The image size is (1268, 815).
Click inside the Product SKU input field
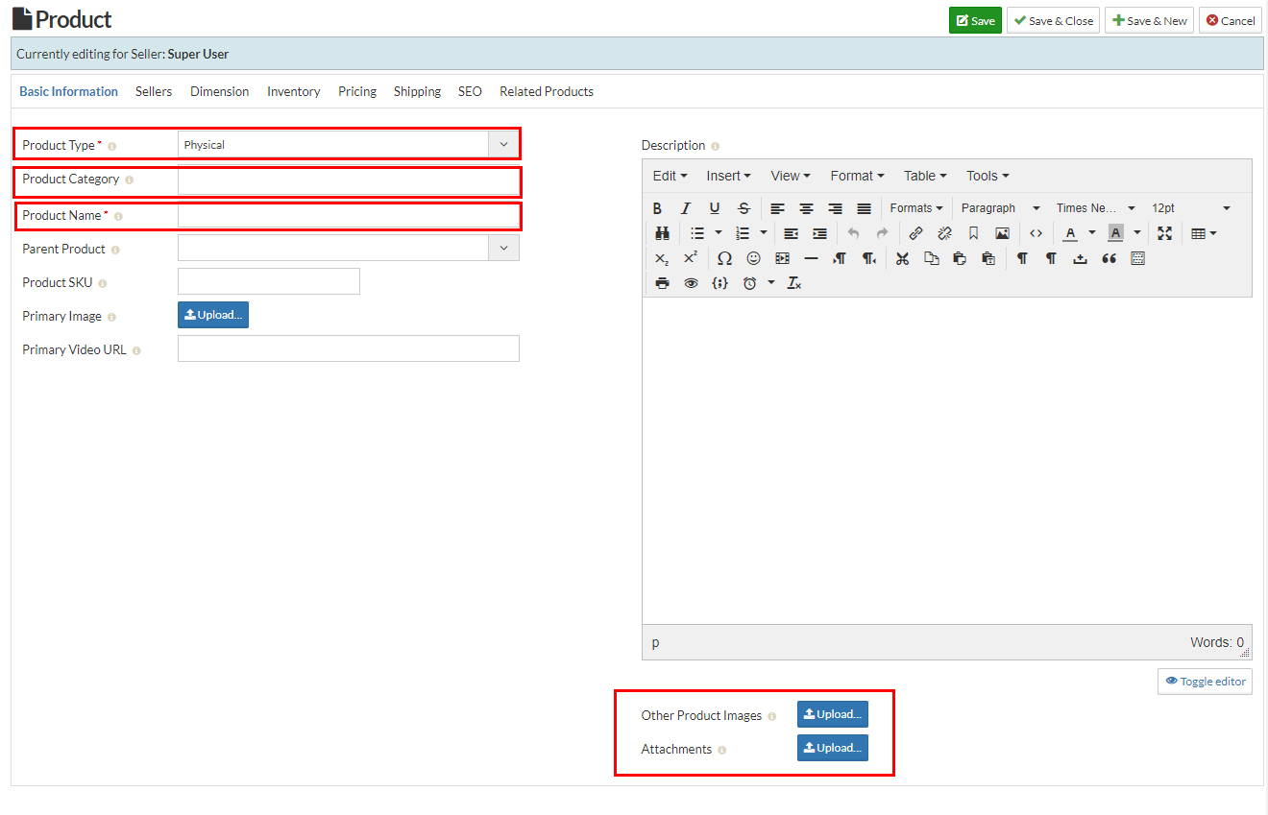point(268,281)
